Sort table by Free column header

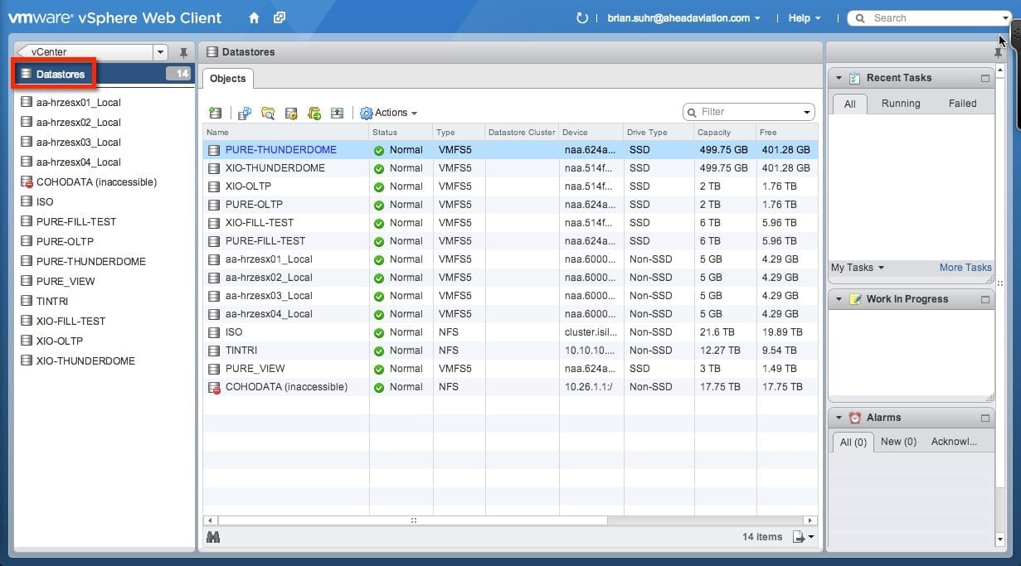click(x=785, y=133)
